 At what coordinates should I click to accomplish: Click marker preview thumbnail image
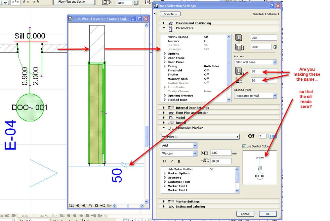[260, 167]
